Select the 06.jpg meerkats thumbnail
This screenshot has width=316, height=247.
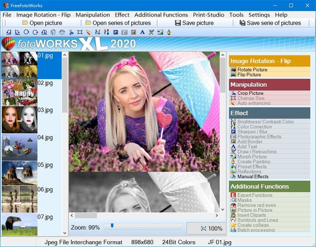click(19, 199)
